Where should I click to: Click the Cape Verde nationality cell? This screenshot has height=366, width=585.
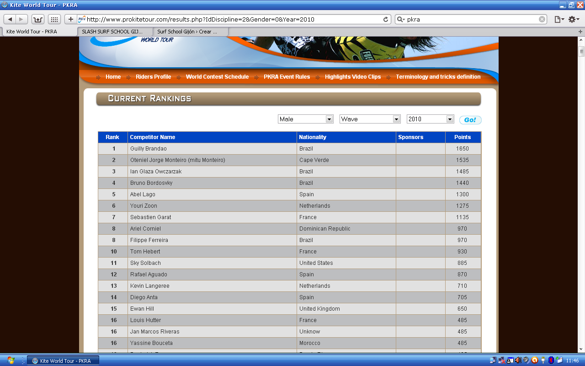[x=346, y=160]
